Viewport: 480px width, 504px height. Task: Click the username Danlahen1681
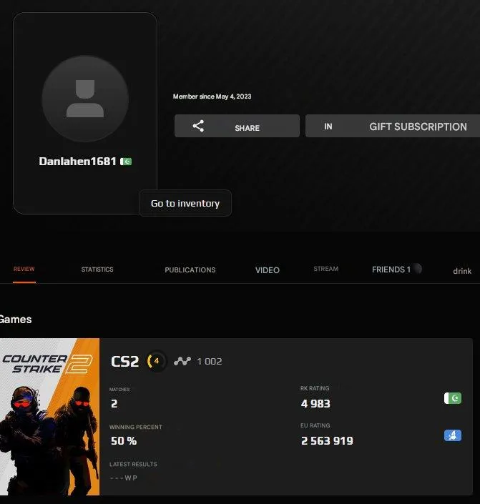click(77, 162)
